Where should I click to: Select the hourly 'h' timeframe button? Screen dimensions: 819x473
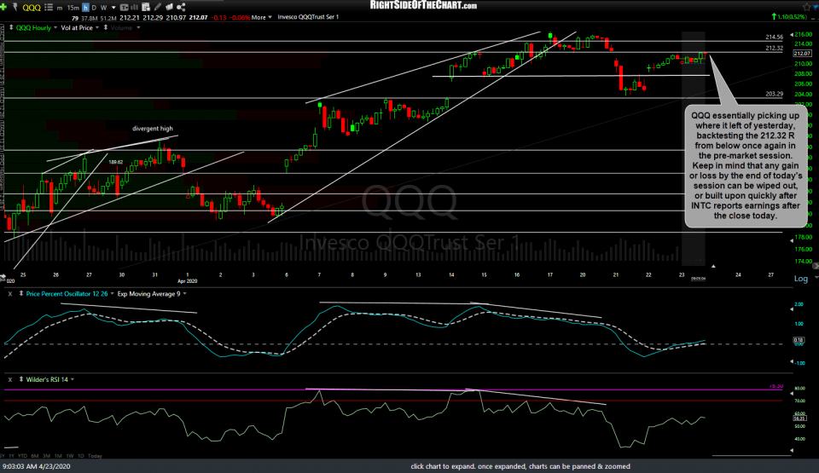[x=85, y=8]
